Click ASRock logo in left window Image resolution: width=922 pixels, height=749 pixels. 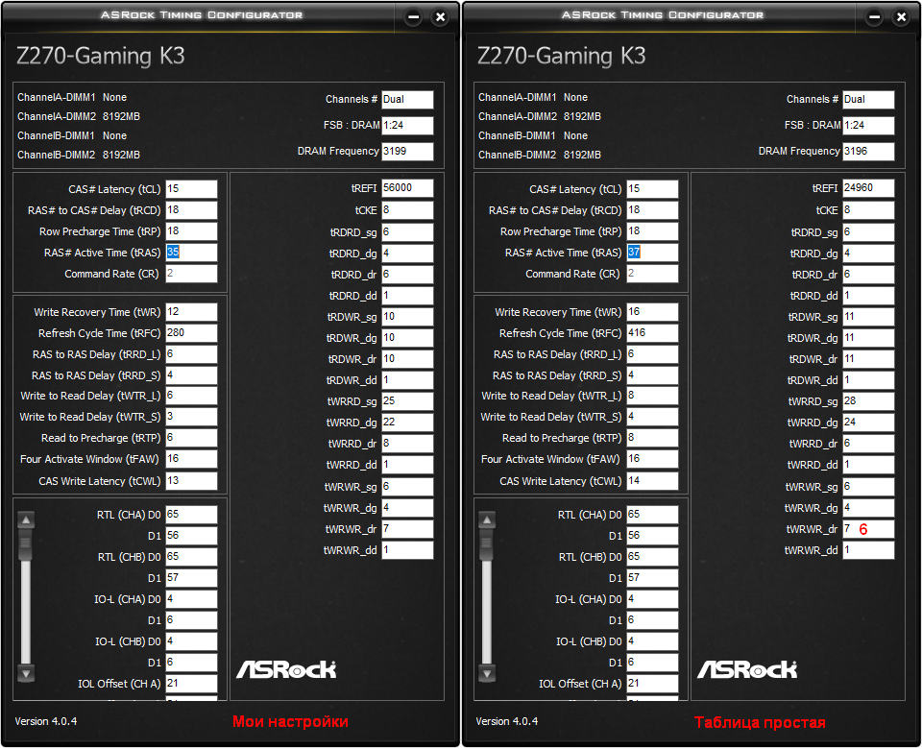tap(286, 669)
